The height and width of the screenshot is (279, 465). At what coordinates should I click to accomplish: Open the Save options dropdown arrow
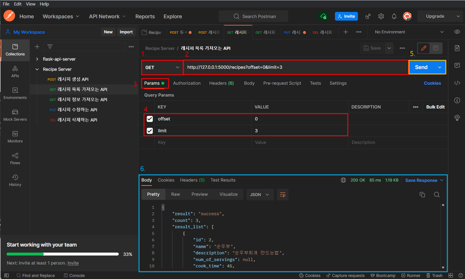tap(389, 48)
